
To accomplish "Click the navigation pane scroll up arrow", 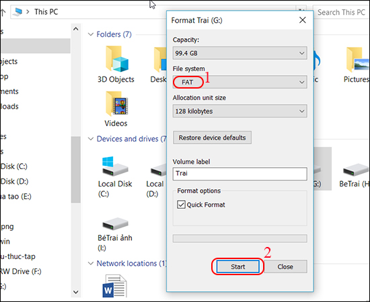I will [x=76, y=29].
